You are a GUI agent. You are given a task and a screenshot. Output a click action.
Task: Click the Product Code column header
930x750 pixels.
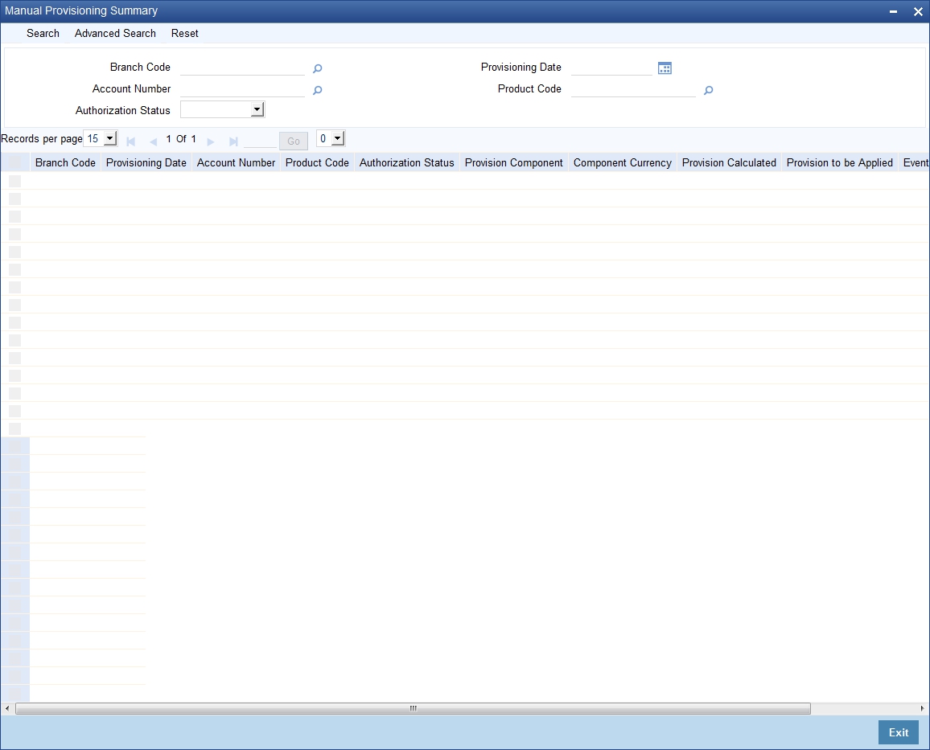pos(317,162)
